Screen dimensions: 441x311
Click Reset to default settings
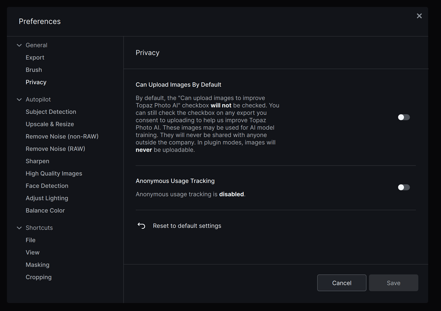(x=187, y=225)
